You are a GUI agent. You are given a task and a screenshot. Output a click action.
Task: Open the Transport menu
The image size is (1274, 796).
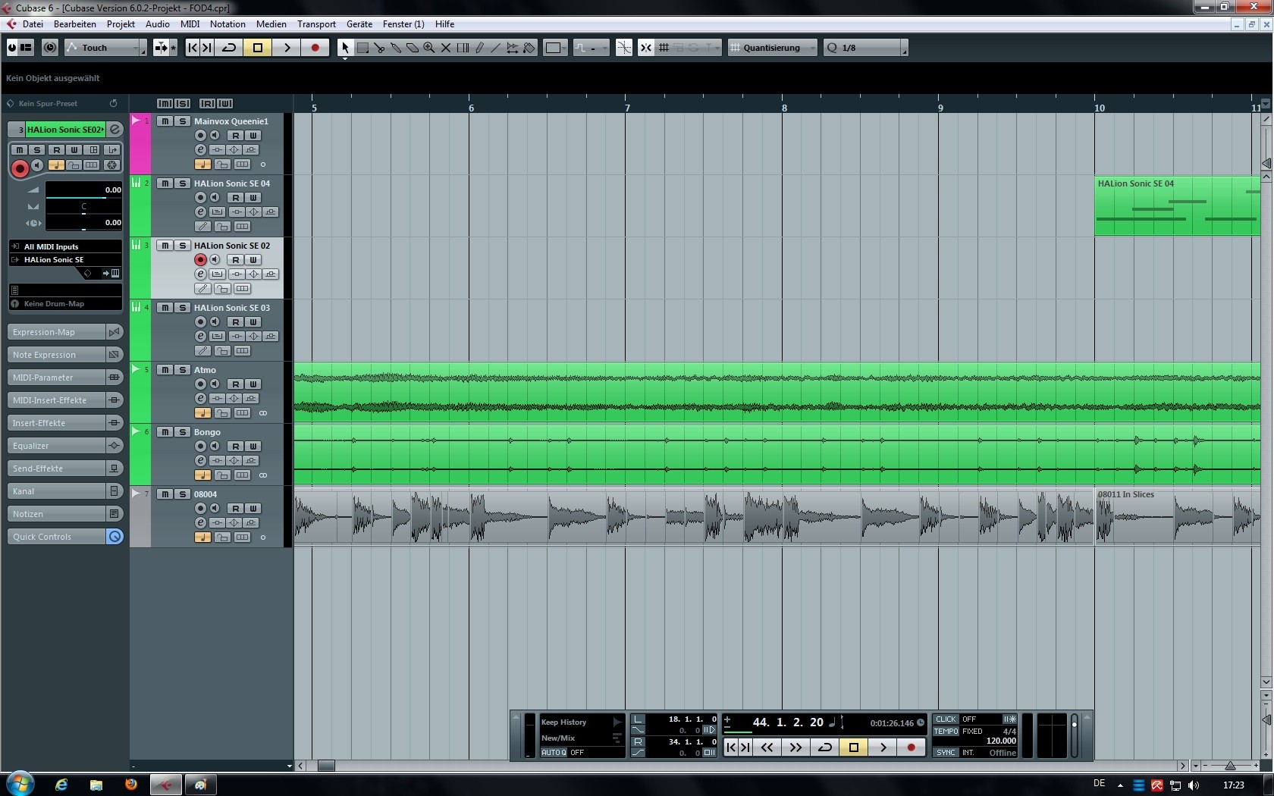tap(316, 24)
